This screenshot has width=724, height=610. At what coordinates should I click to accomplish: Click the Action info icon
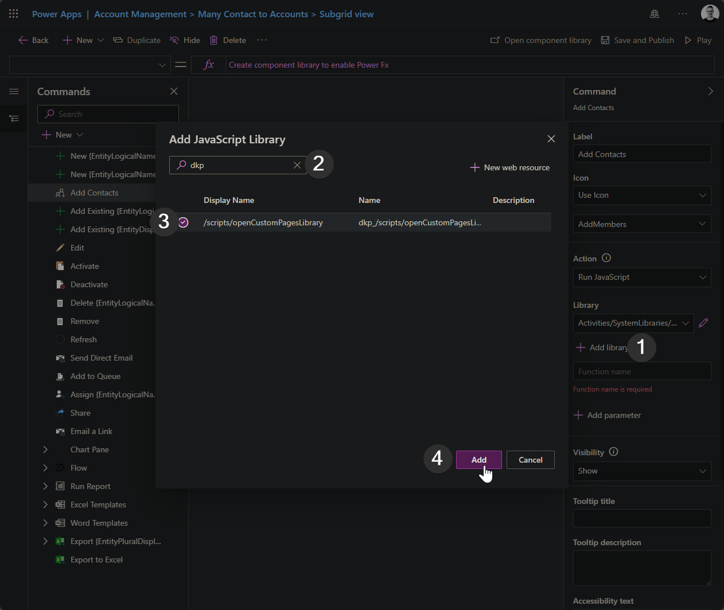[606, 258]
